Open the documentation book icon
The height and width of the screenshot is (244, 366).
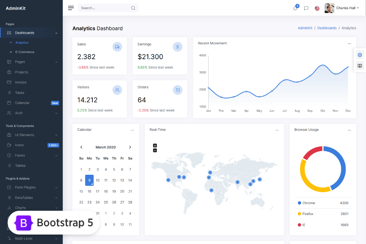click(360, 66)
